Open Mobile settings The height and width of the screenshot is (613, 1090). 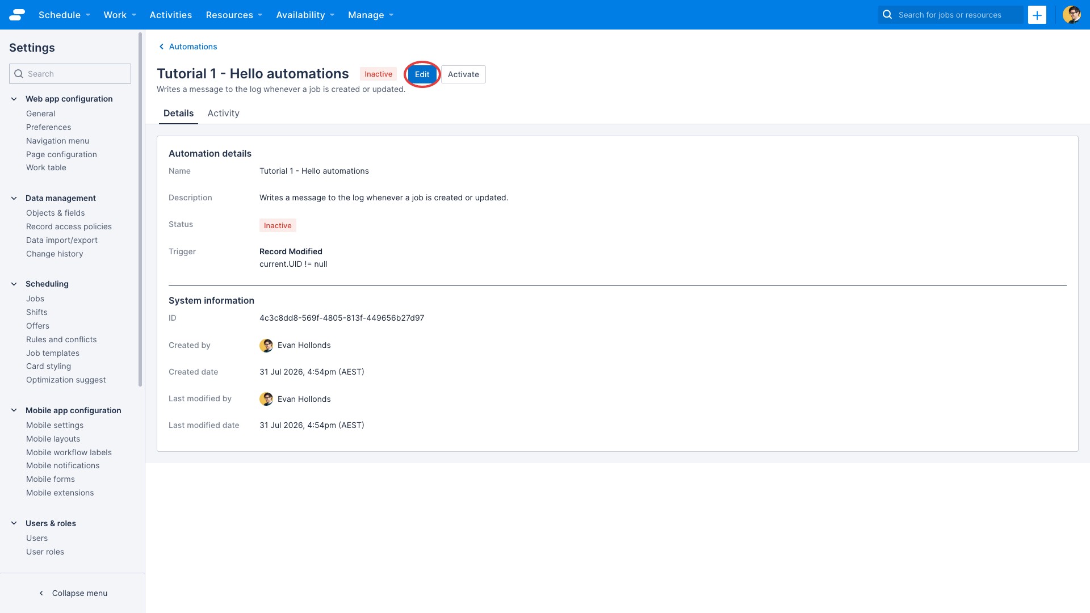[54, 425]
